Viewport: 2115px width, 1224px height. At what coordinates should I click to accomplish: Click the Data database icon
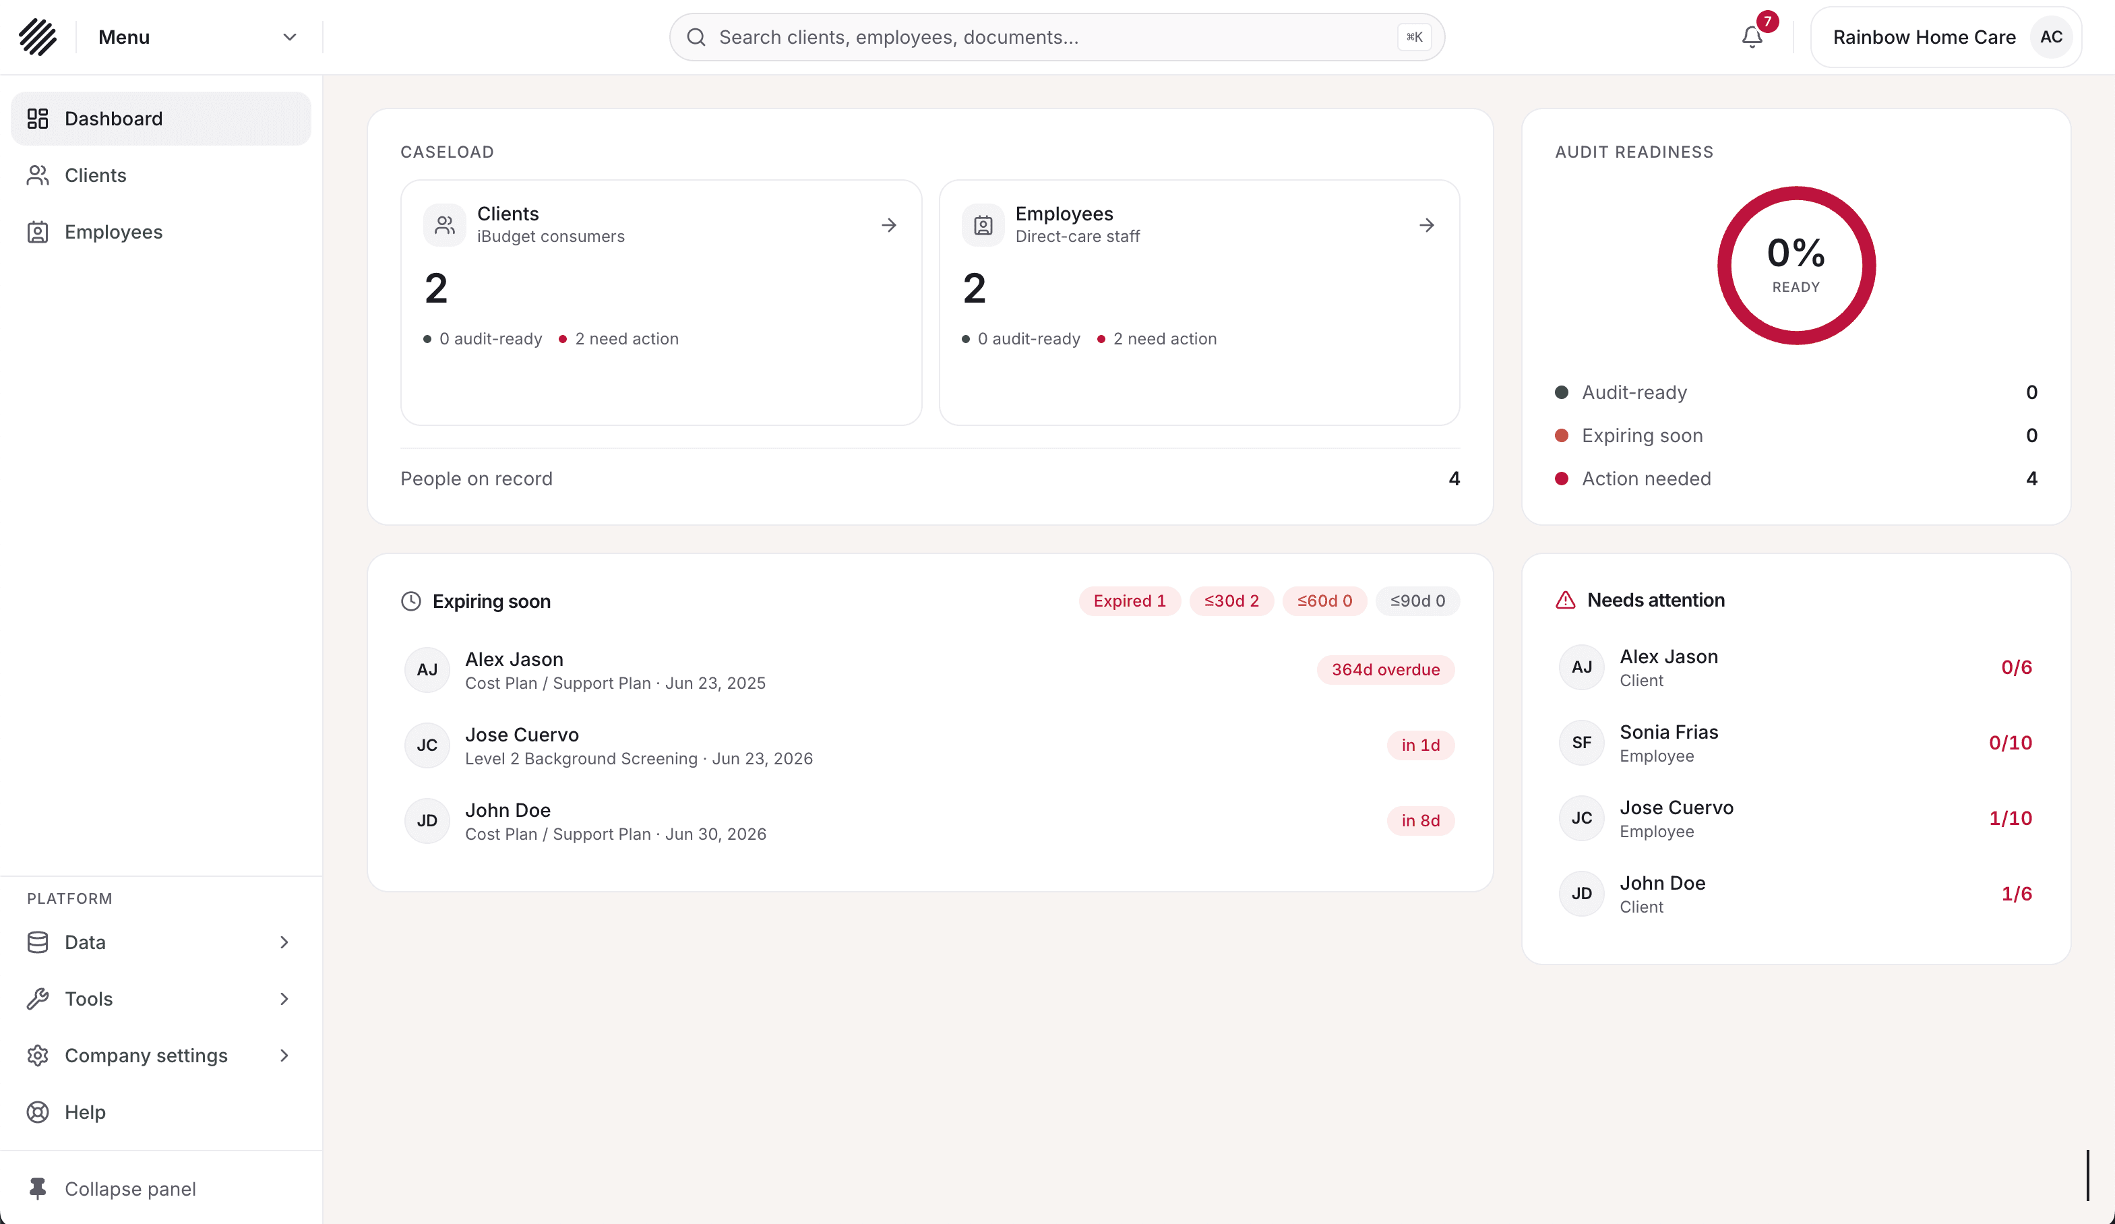click(x=38, y=942)
